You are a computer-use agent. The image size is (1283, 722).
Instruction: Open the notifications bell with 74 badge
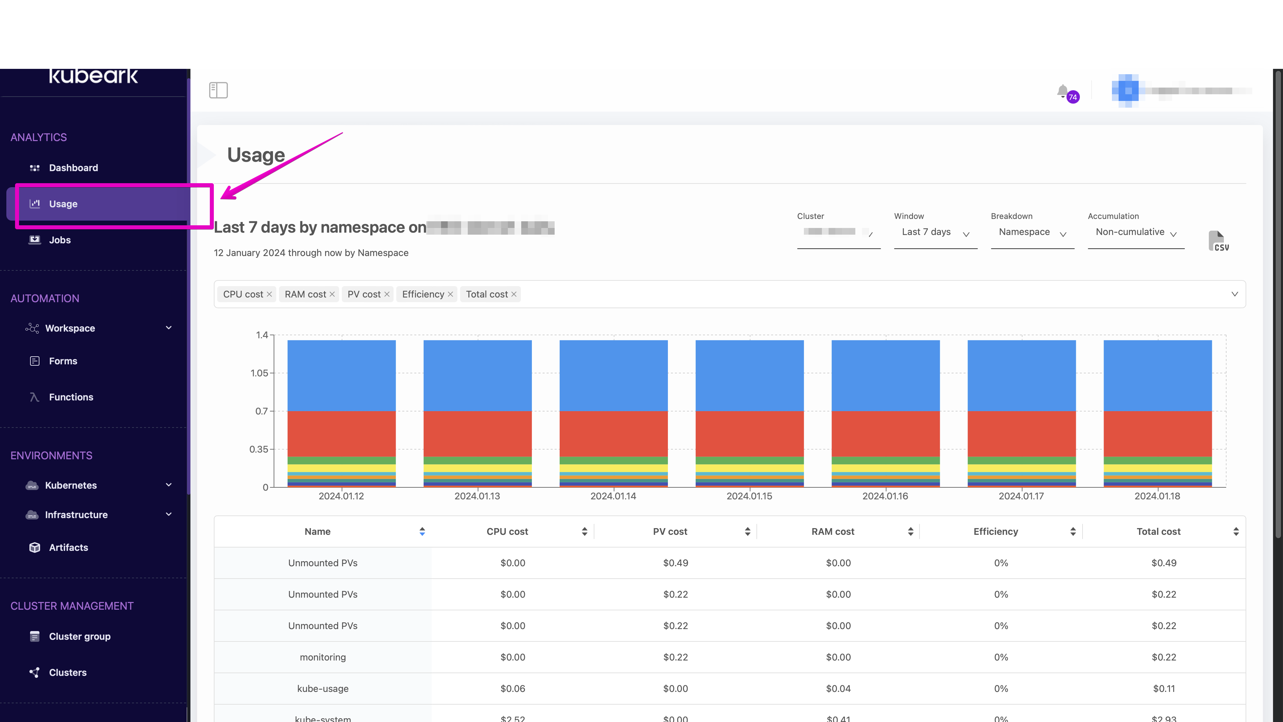click(1063, 91)
